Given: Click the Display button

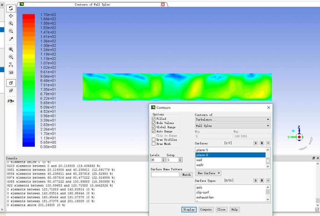Looking at the screenshot, I should (189, 210).
